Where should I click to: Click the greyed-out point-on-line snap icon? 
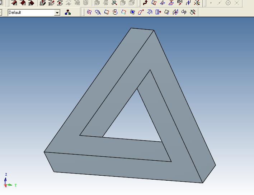[x=219, y=3]
